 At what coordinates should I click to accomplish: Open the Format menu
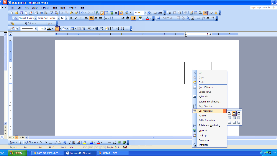point(45,8)
